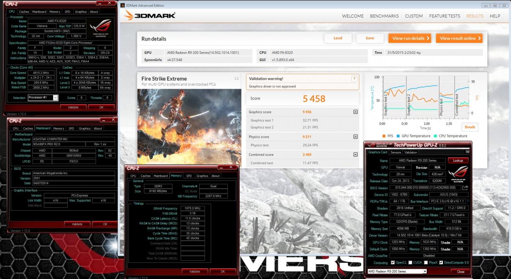Image resolution: width=511 pixels, height=279 pixels.
Task: Open the HELP section
Action: 495,16
